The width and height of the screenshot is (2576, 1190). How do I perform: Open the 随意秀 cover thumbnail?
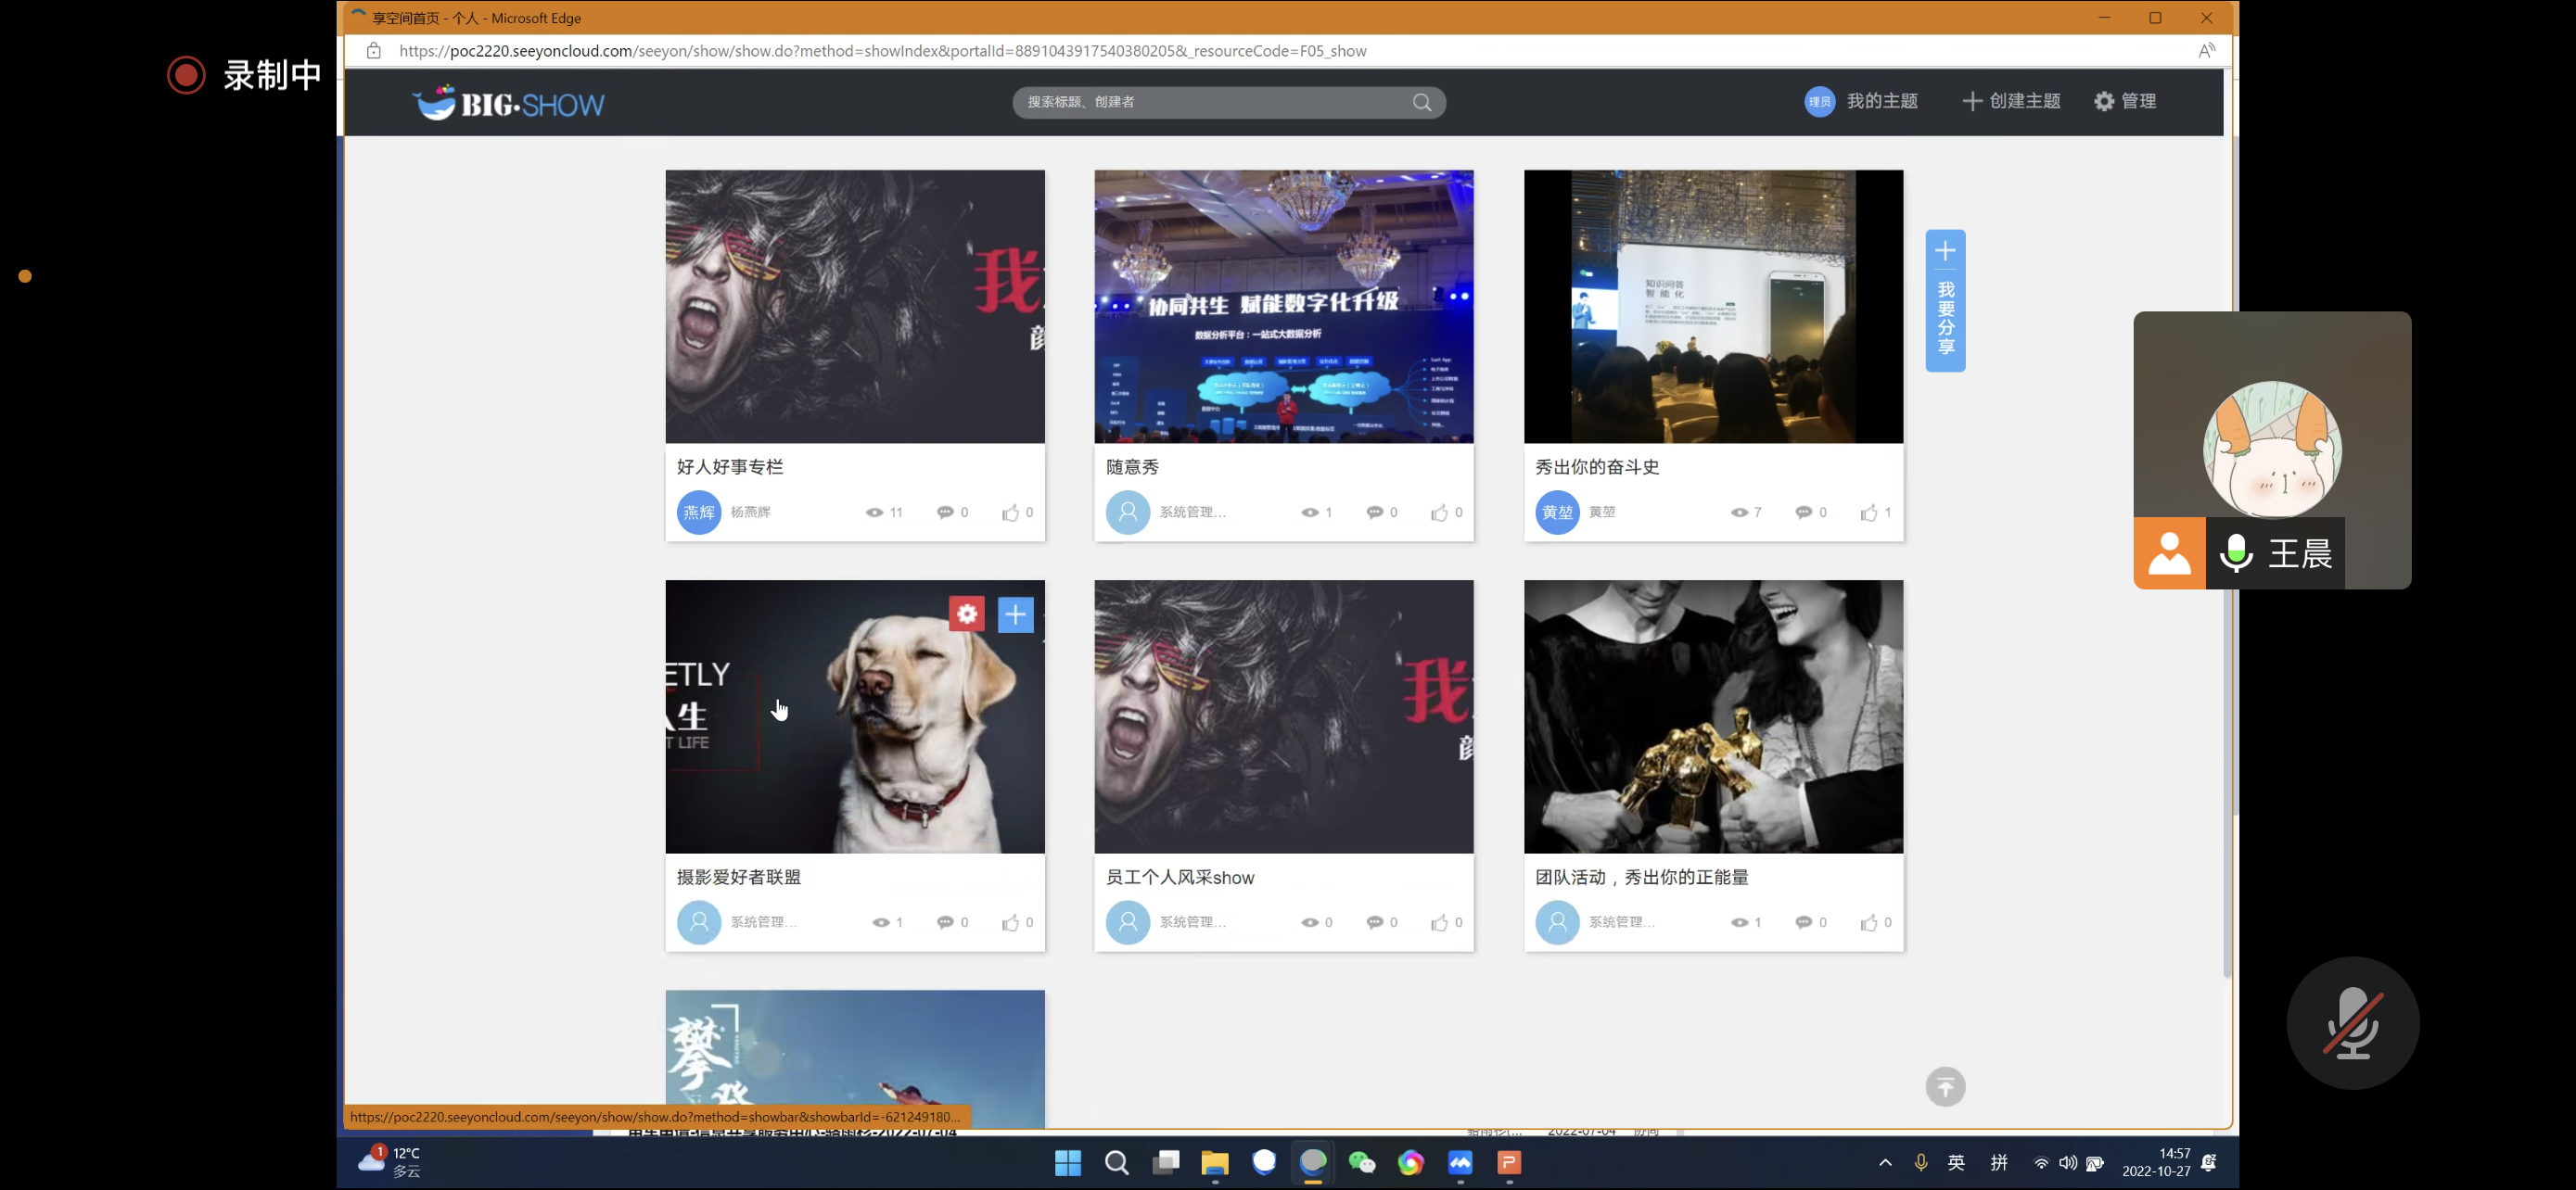pos(1284,306)
